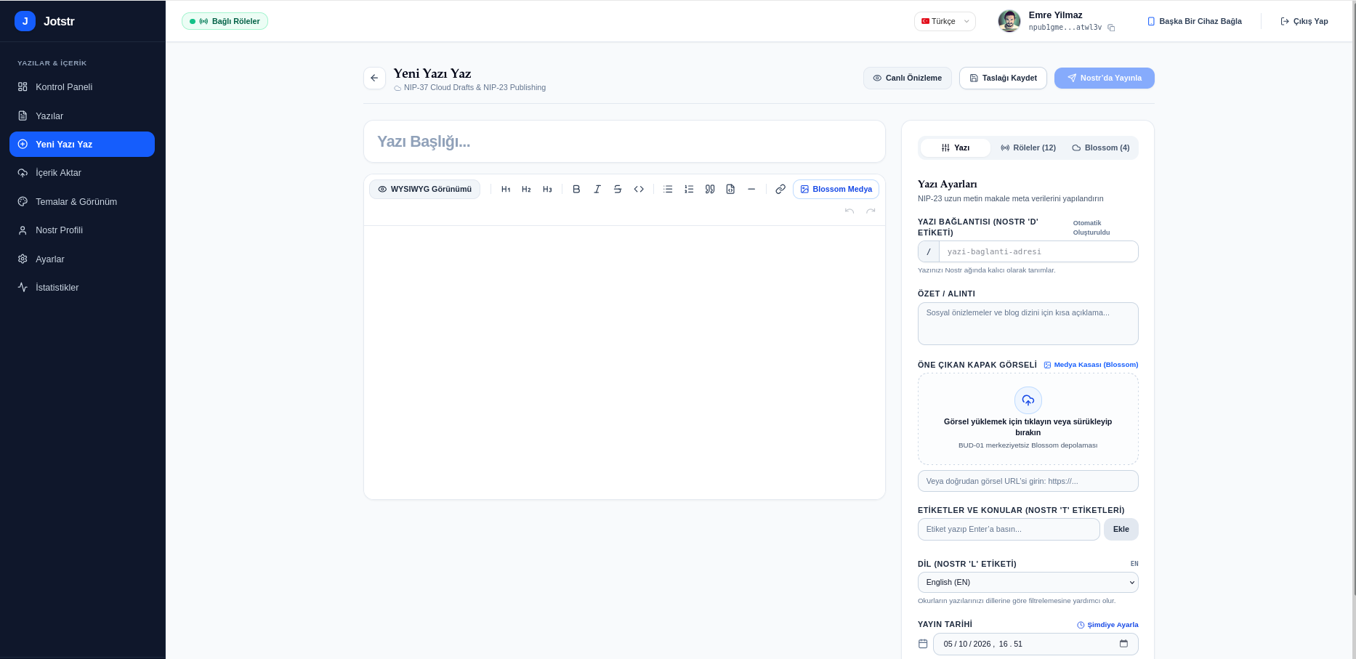
Task: Go back with the arrow button
Action: click(x=374, y=78)
